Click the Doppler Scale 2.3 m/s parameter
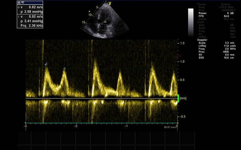The height and width of the screenshot is (150, 241). point(217,43)
